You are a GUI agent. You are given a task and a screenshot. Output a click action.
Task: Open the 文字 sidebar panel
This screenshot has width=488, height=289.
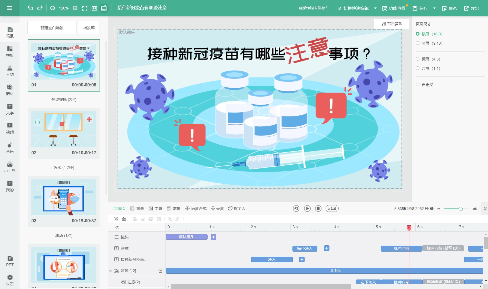tap(10, 109)
